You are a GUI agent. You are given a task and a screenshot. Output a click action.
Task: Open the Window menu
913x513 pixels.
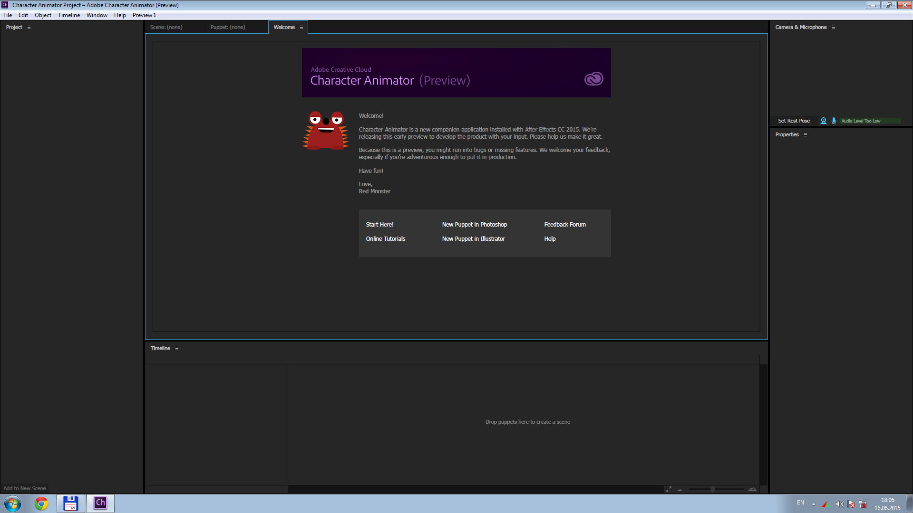(x=97, y=15)
